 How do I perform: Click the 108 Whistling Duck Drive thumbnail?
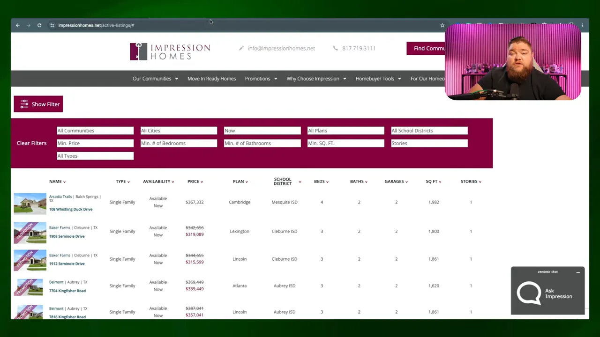[x=30, y=204]
